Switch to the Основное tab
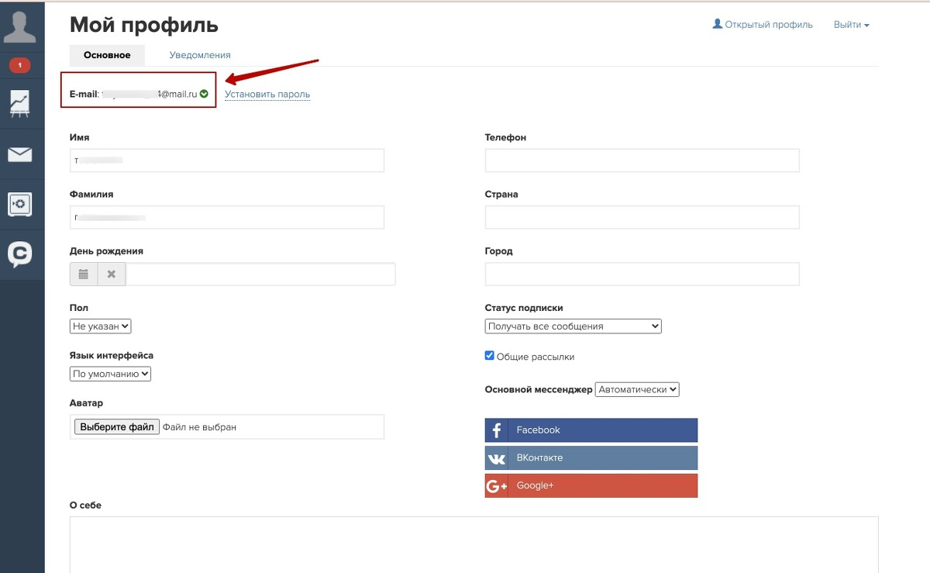The image size is (930, 573). 108,55
